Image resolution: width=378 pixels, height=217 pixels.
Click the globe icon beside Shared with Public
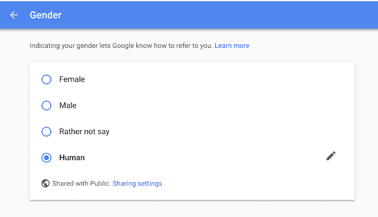(45, 183)
